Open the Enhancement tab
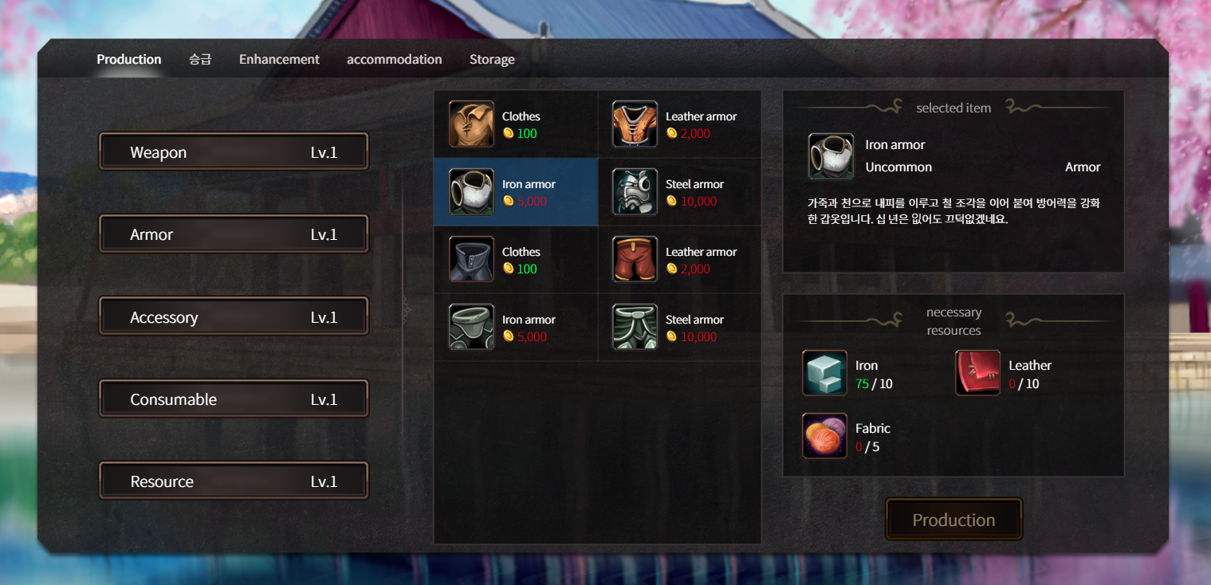The height and width of the screenshot is (585, 1211). click(279, 59)
